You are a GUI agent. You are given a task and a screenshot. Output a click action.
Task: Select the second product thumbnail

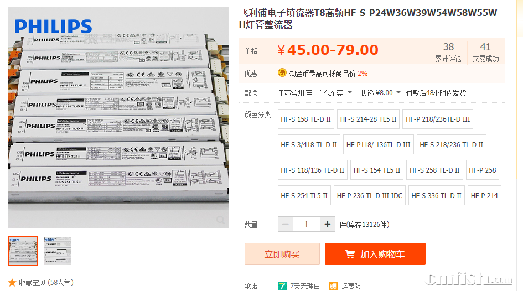pos(58,251)
